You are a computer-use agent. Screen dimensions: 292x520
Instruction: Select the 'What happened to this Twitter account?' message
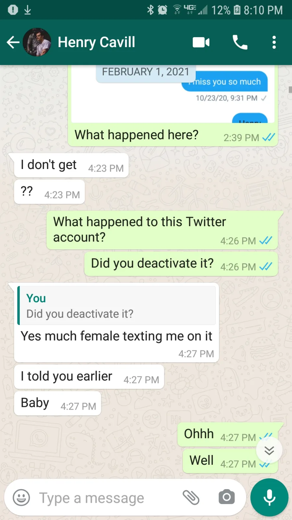[x=162, y=230]
